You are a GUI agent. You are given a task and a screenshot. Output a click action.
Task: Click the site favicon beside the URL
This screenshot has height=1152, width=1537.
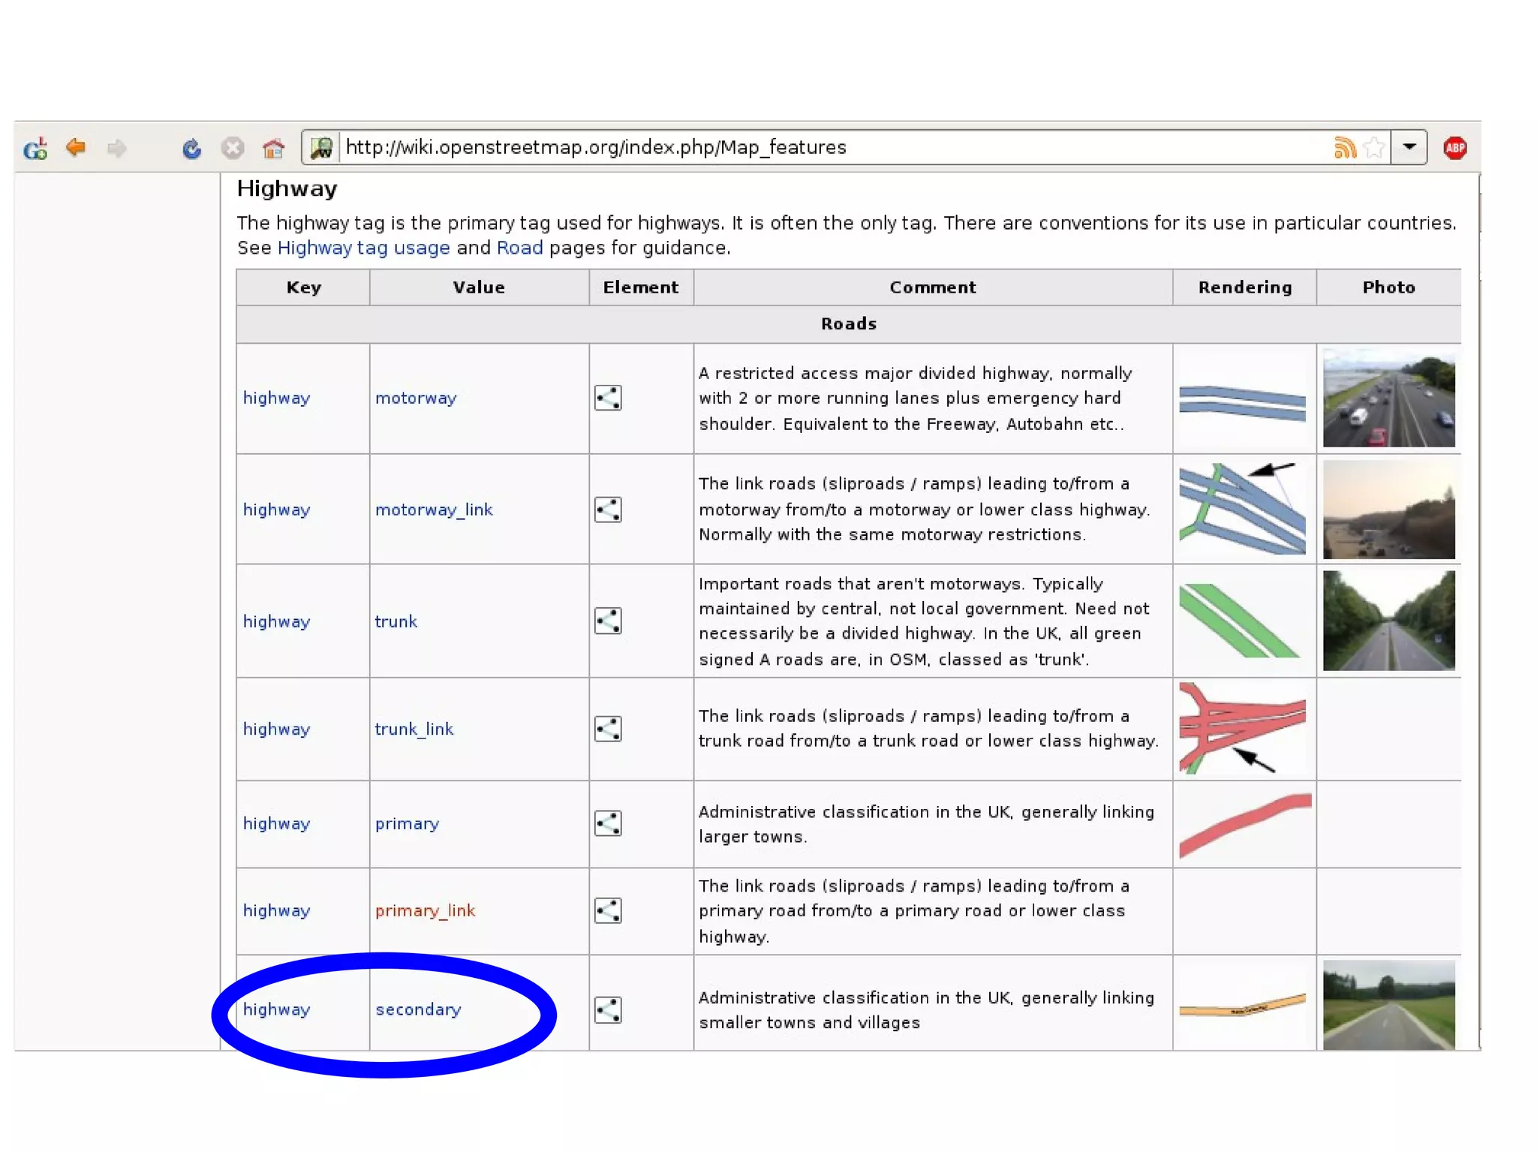pyautogui.click(x=321, y=148)
